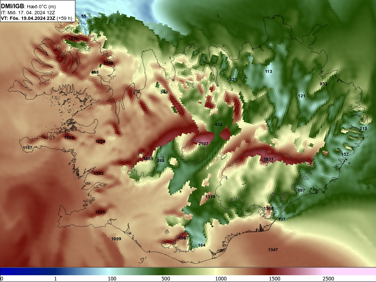Click the color scale tick label 1000
This screenshot has width=376, height=282.
[221, 279]
